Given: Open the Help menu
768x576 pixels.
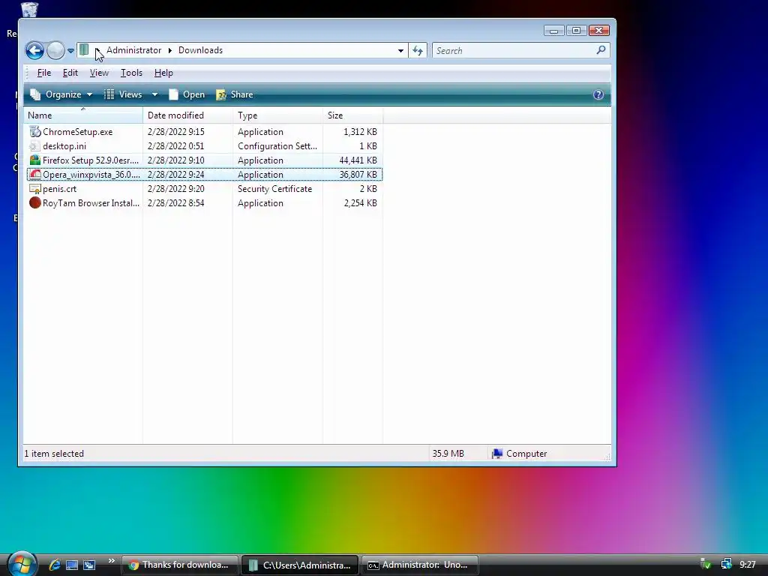Looking at the screenshot, I should coord(163,73).
